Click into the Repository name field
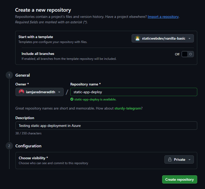This screenshot has height=189, width=205. click(133, 92)
